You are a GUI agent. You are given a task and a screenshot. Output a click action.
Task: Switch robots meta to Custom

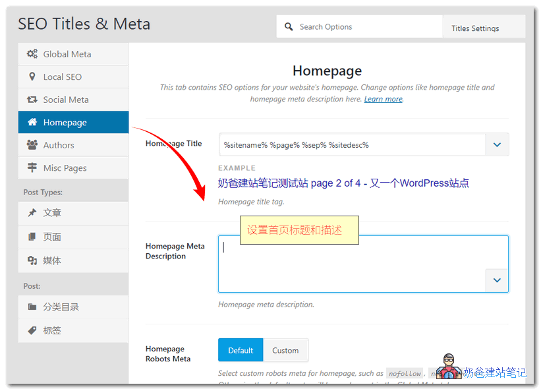(x=285, y=350)
